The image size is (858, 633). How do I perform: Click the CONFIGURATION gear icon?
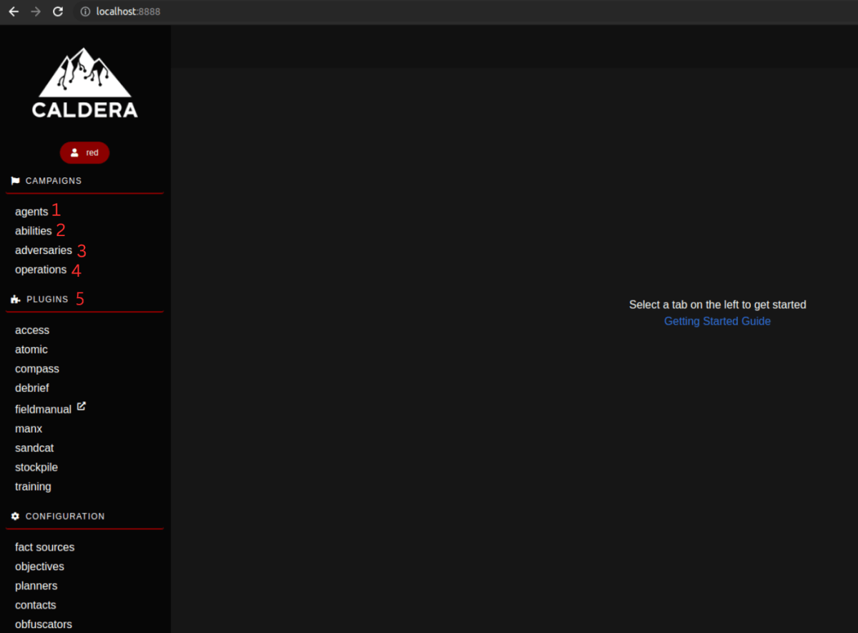point(15,516)
